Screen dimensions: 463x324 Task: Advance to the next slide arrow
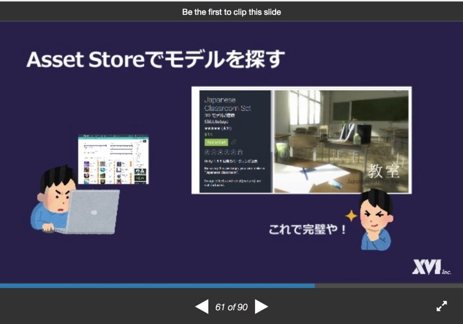[x=261, y=306]
